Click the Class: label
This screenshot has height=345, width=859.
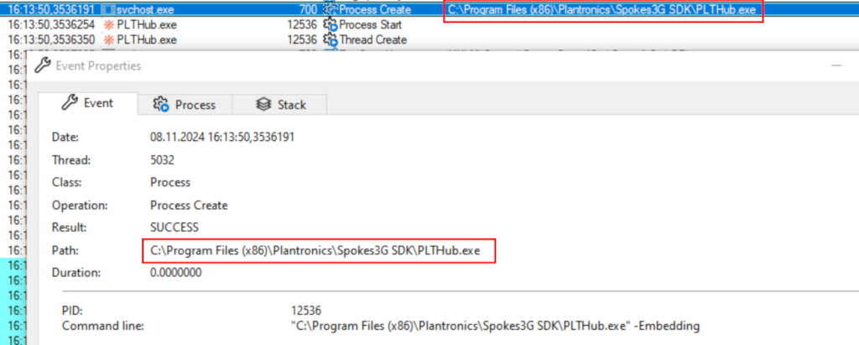click(x=66, y=182)
